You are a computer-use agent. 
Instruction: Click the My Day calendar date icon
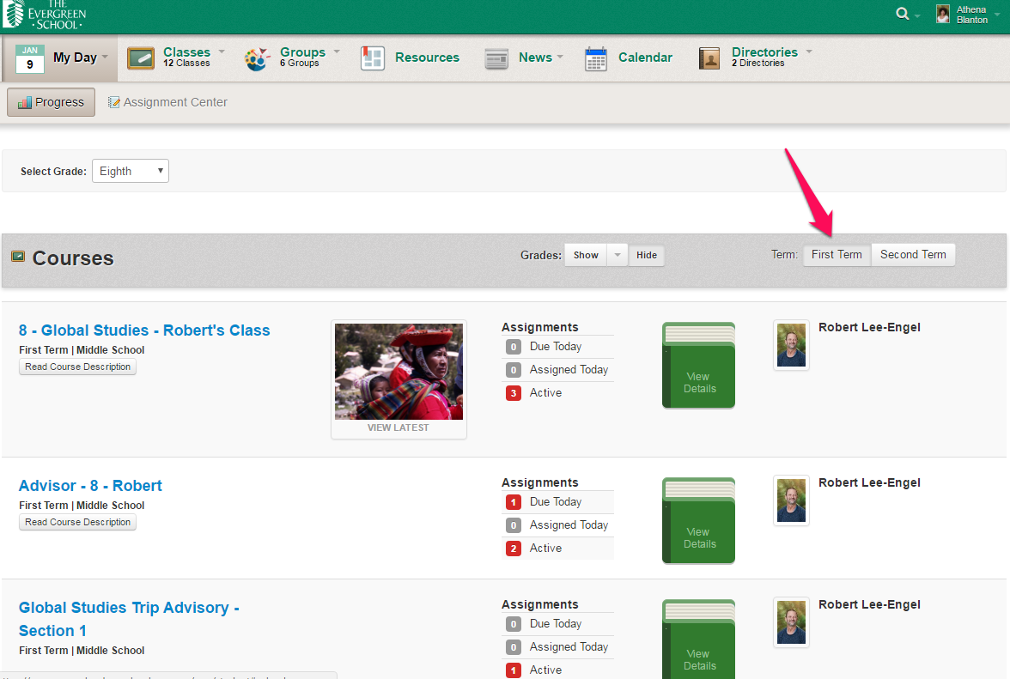coord(29,58)
